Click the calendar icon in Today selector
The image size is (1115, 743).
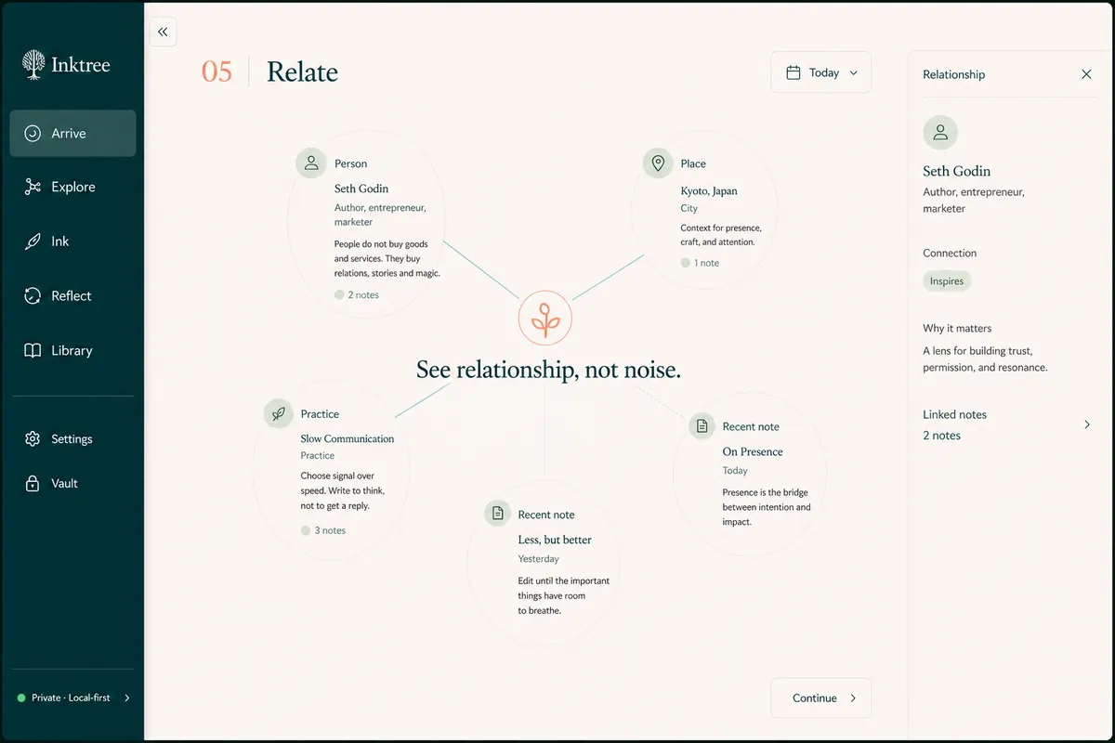(794, 72)
